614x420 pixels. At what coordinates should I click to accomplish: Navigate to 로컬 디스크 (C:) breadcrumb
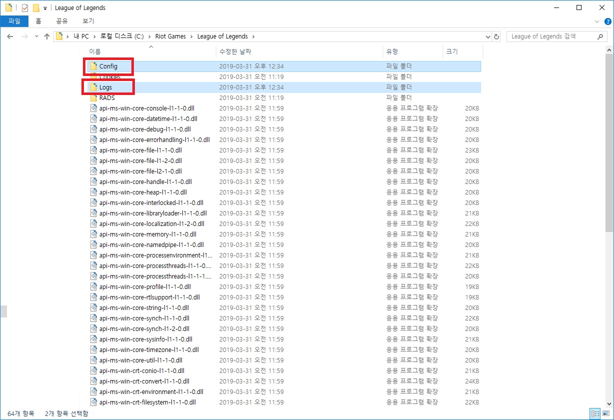[122, 36]
